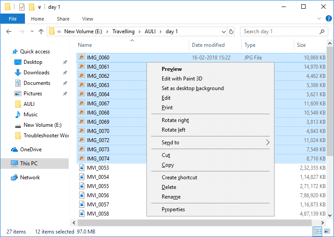The width and height of the screenshot is (334, 237).
Task: Click the OneDrive cloud icon in sidebar
Action: [x=15, y=150]
